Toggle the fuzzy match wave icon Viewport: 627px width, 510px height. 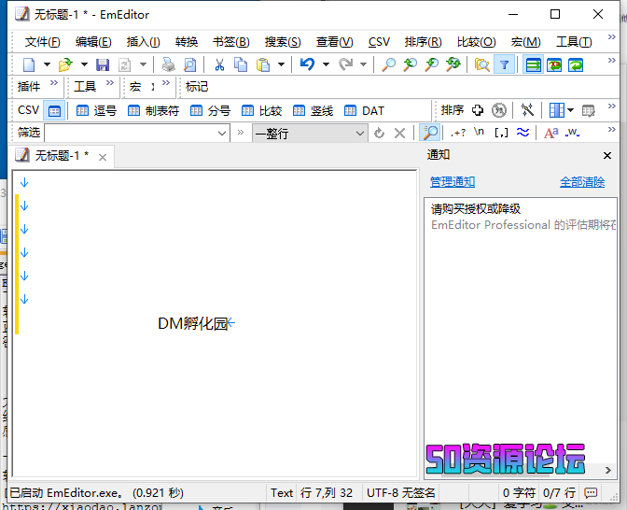coord(522,132)
